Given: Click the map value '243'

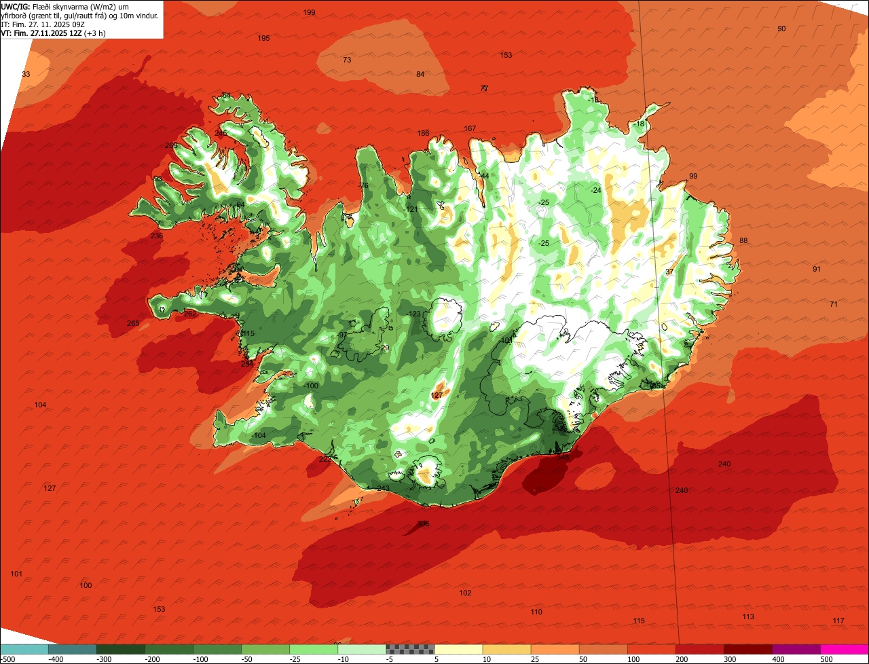Looking at the screenshot, I should pyautogui.click(x=383, y=489).
